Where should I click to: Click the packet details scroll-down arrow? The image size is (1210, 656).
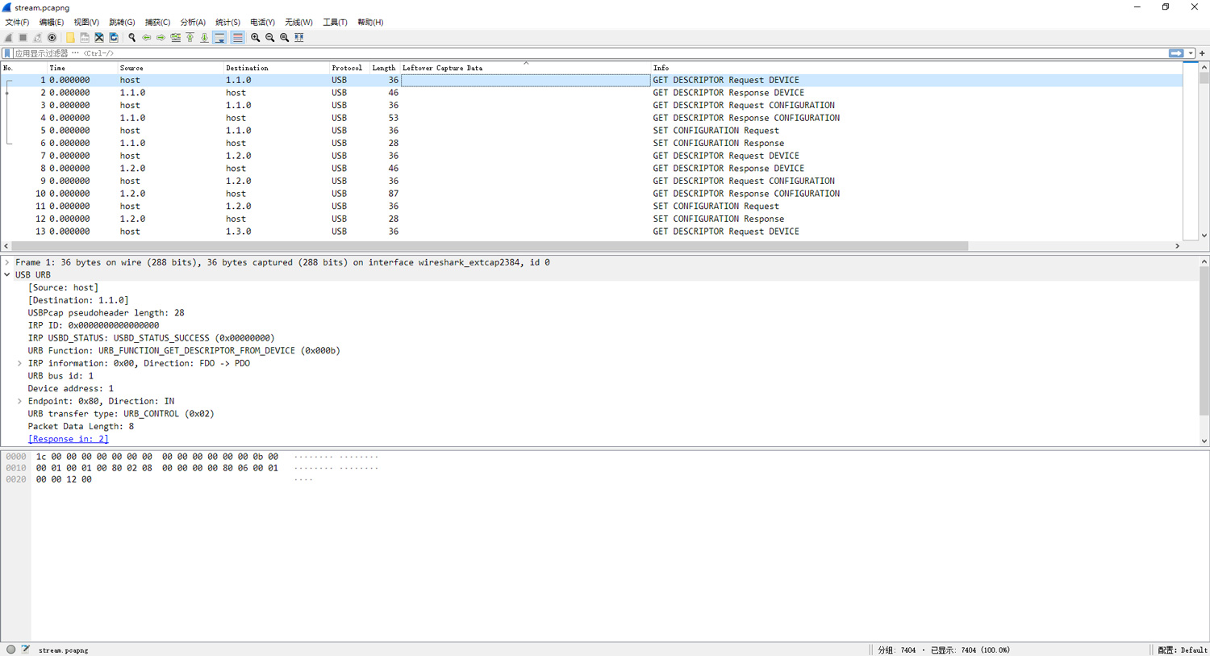[1204, 441]
